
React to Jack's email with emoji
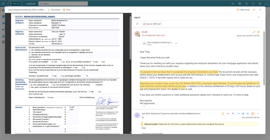(223, 114)
